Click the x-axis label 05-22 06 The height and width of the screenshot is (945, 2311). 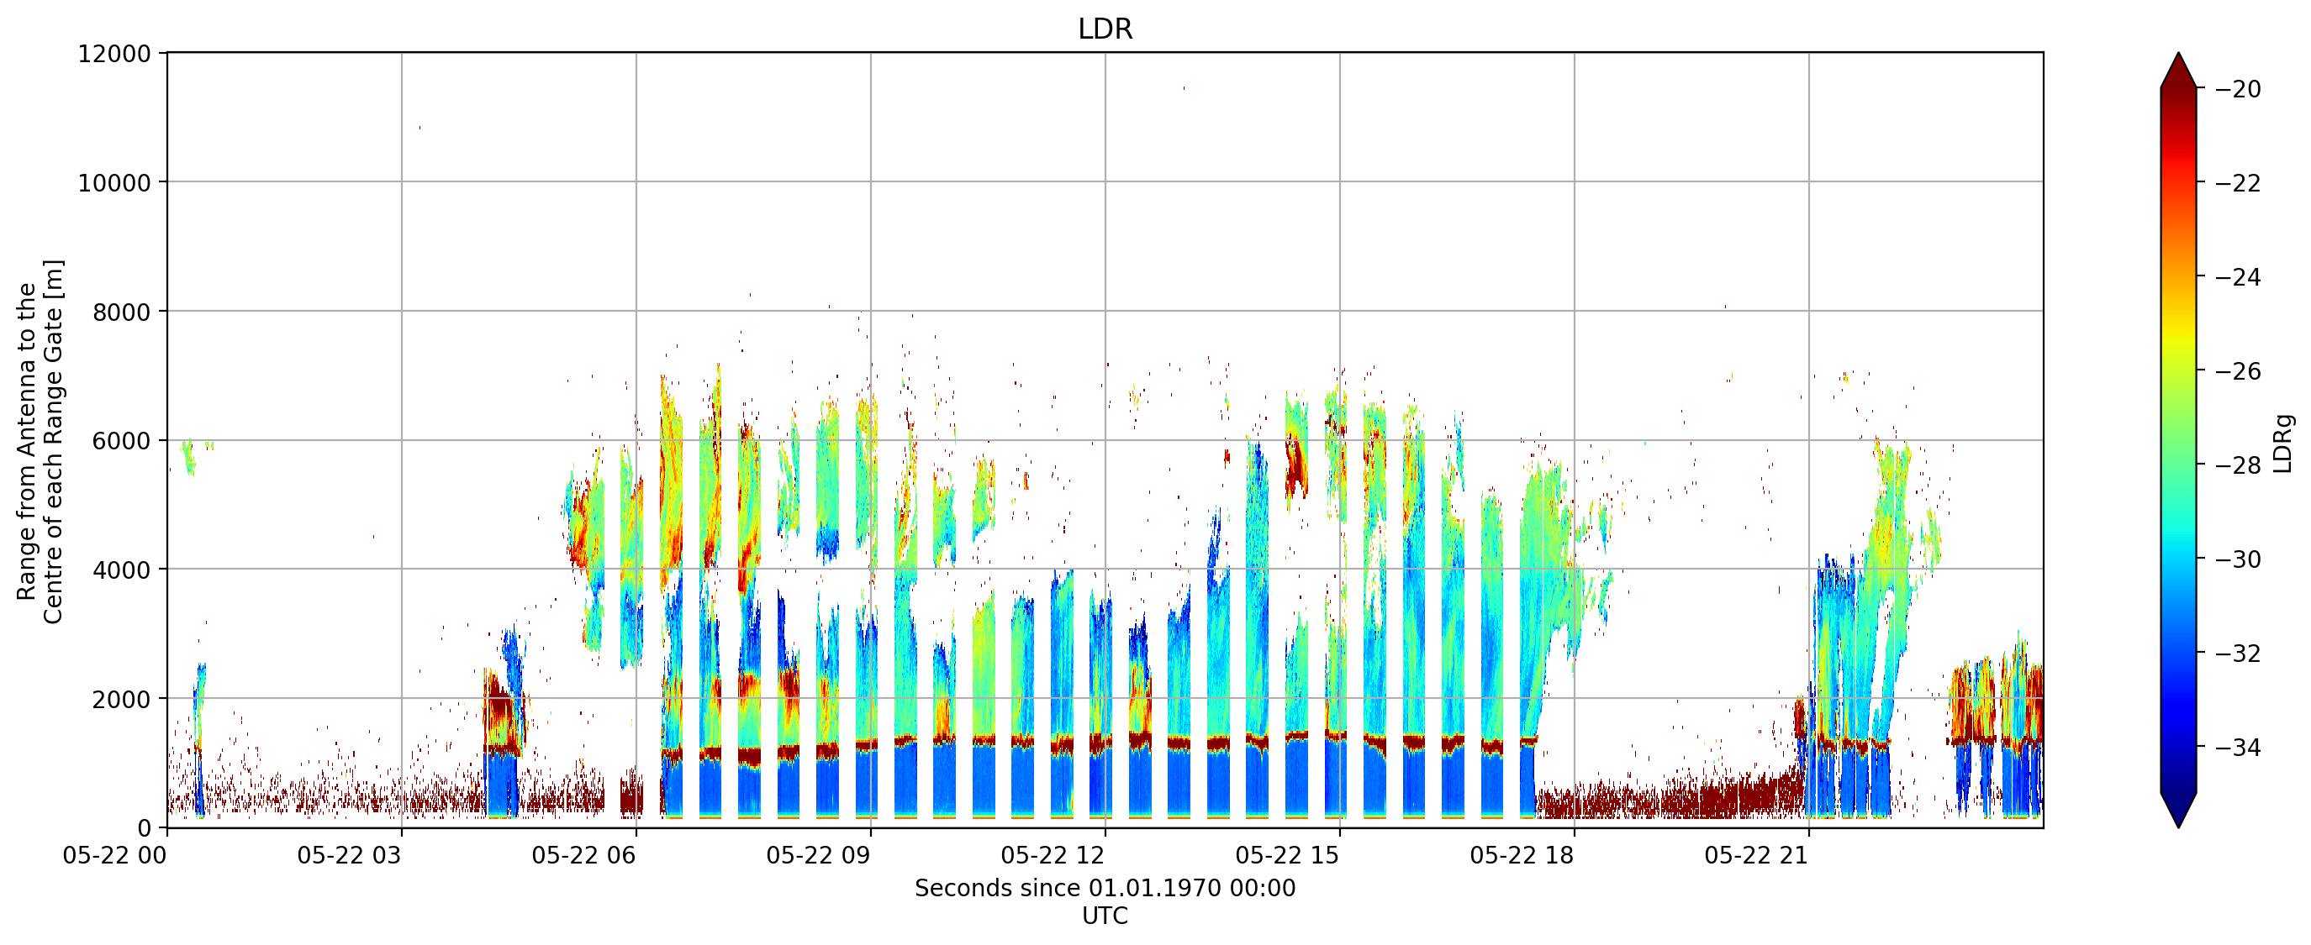[583, 855]
